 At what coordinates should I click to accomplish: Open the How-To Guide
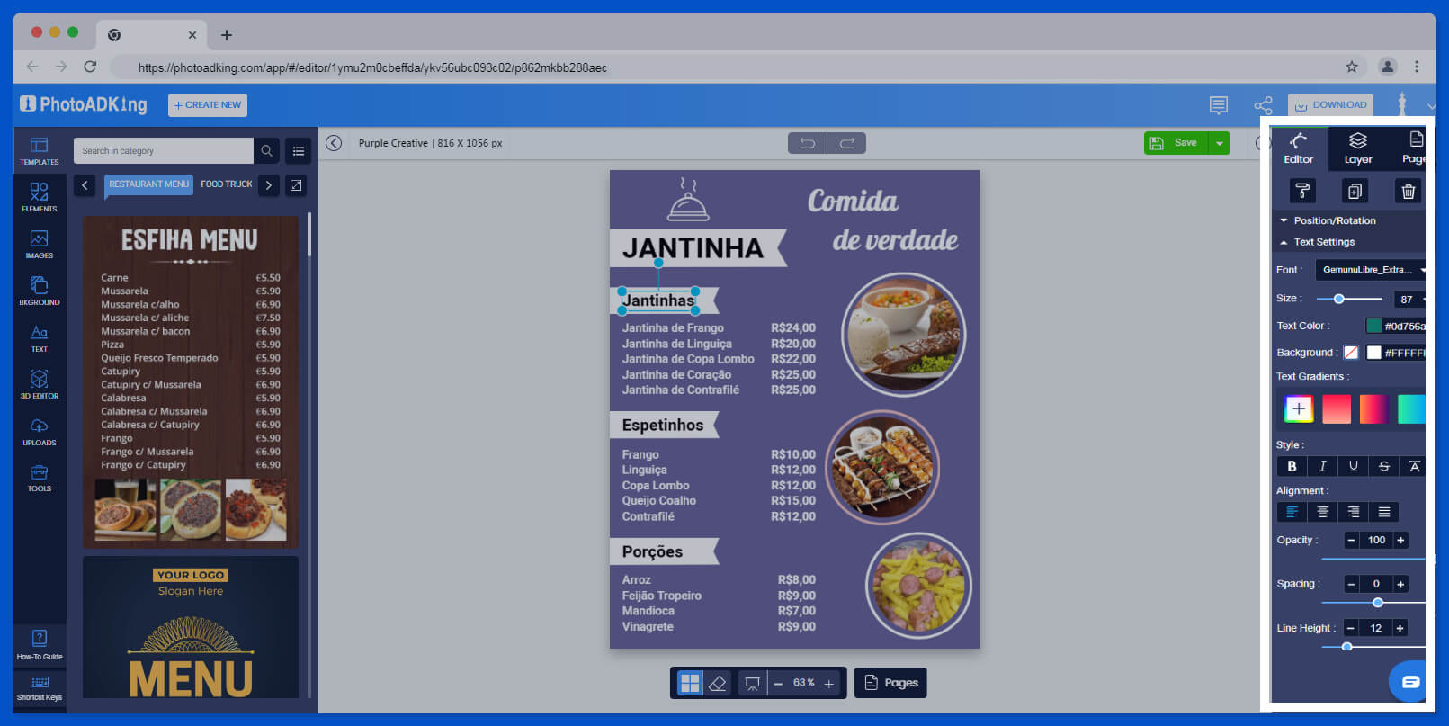(40, 645)
